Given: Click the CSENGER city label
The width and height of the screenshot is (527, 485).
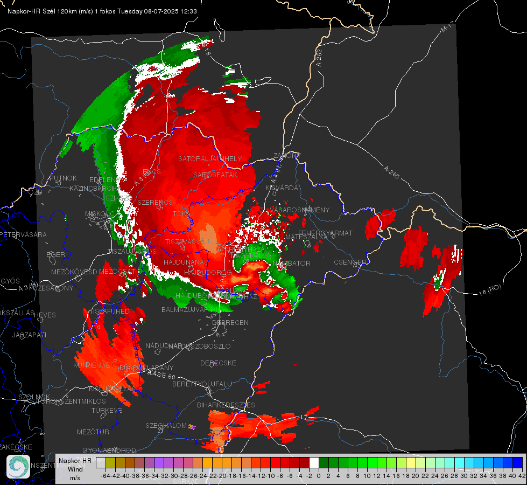Looking at the screenshot, I should tap(350, 262).
